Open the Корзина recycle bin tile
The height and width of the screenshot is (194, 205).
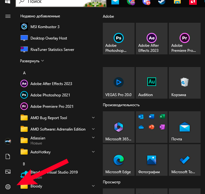(184, 83)
